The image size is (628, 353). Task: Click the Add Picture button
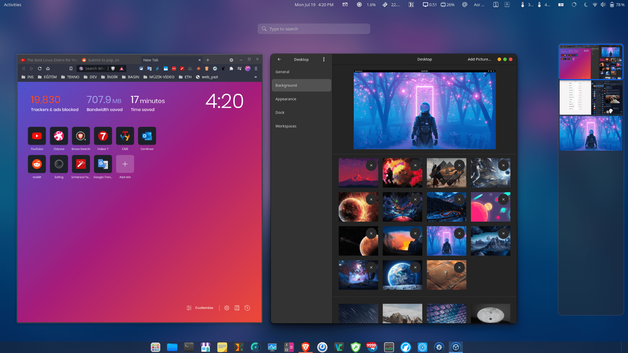point(479,59)
